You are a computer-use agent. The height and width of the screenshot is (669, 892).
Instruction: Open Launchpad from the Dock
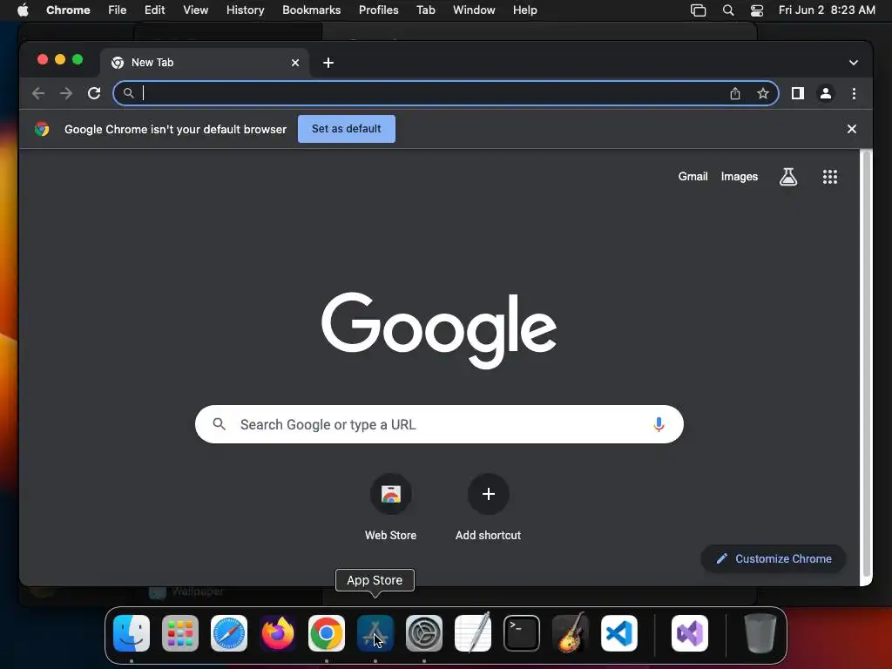(x=180, y=633)
